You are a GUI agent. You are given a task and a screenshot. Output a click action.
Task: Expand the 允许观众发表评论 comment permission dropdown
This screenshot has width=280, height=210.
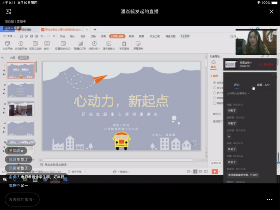click(x=237, y=93)
